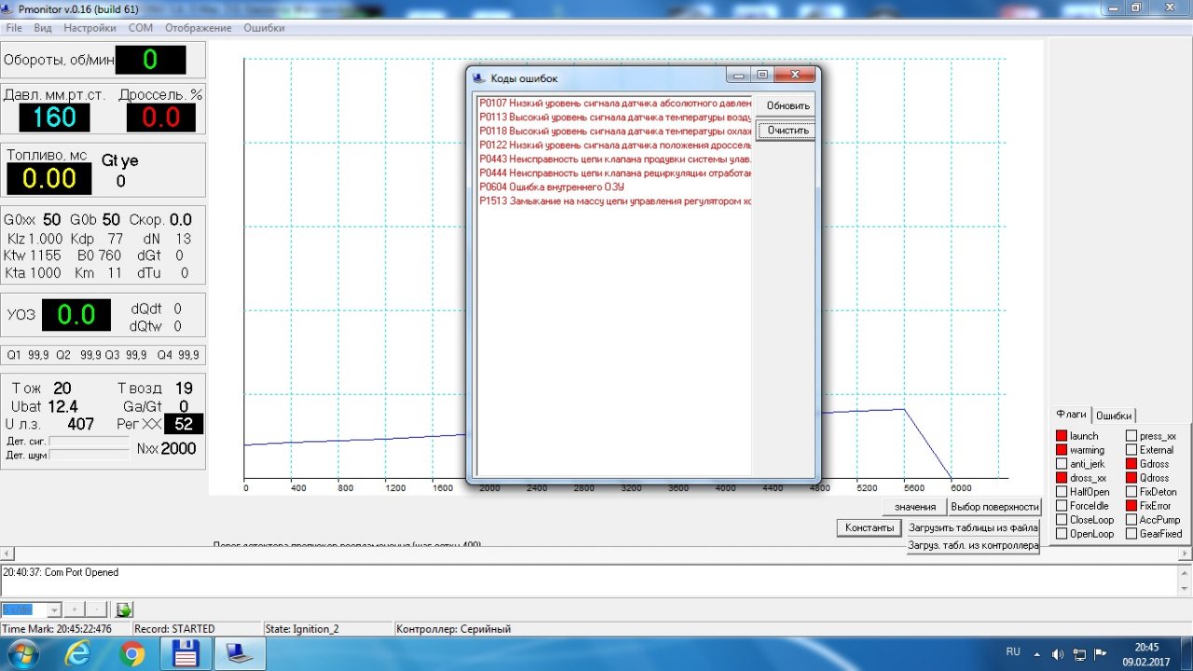
Task: Click the Константы button
Action: tap(870, 527)
